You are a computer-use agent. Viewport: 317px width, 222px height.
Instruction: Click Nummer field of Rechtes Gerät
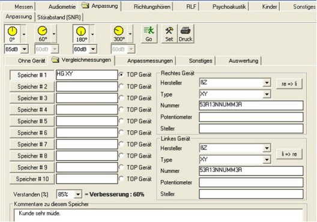click(251, 106)
